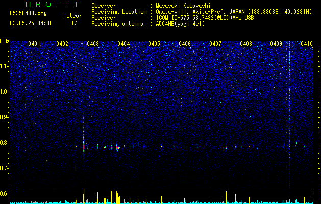Click the 0405 time marker

click(154, 44)
